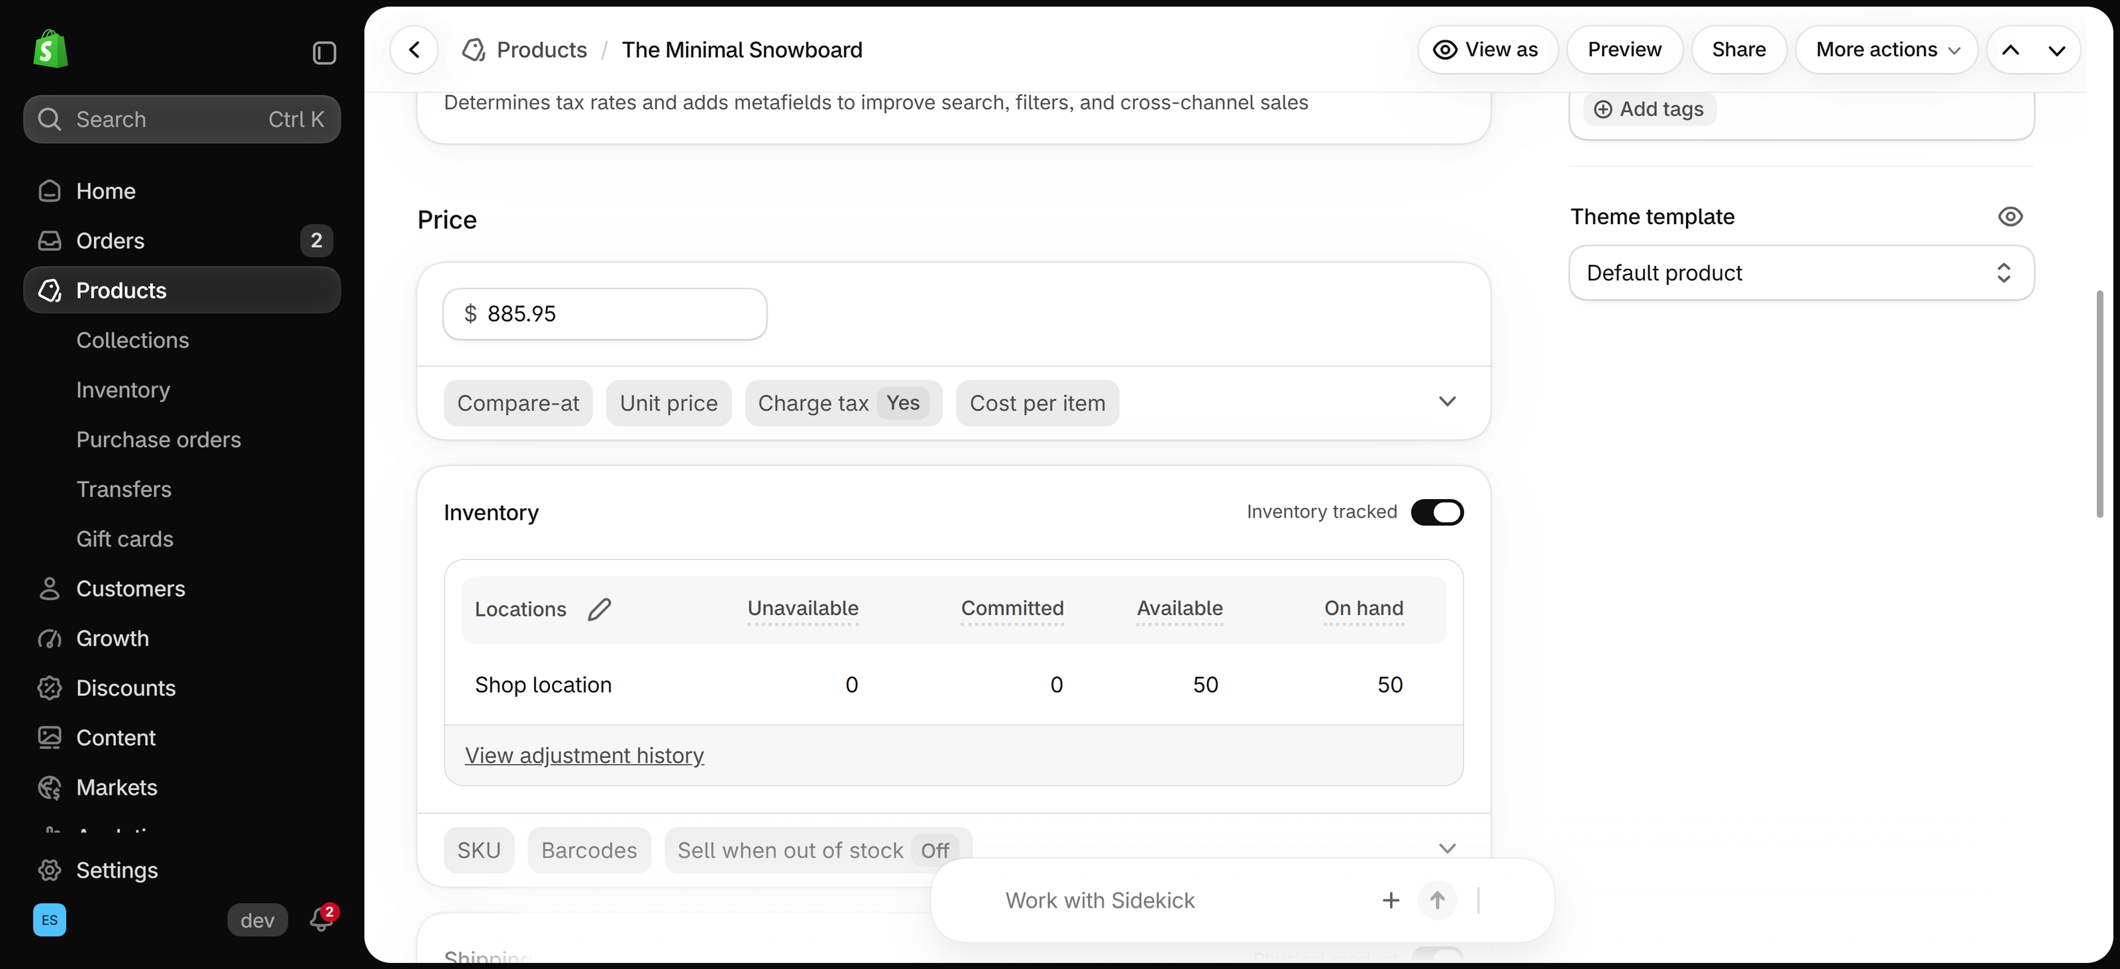Expand the price options chevron
The width and height of the screenshot is (2120, 969).
[x=1447, y=402]
